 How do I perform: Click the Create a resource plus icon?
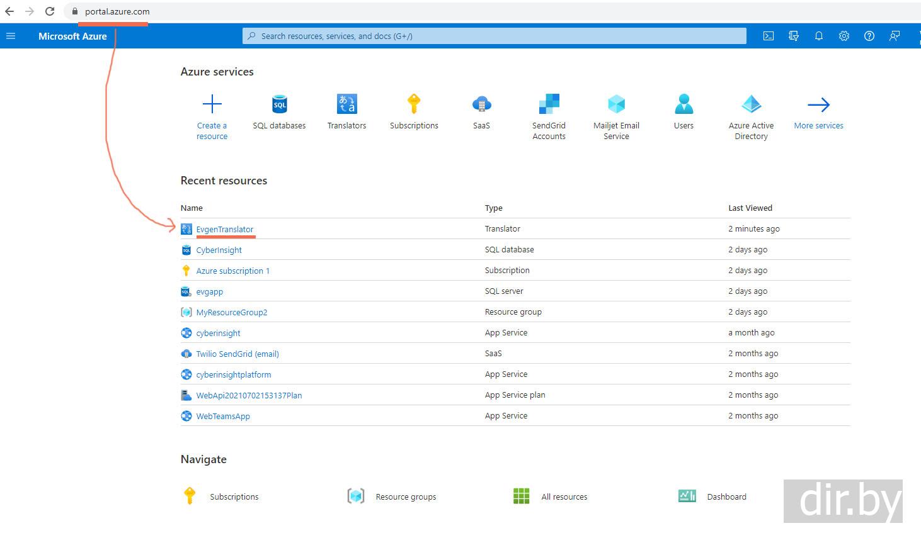tap(212, 104)
